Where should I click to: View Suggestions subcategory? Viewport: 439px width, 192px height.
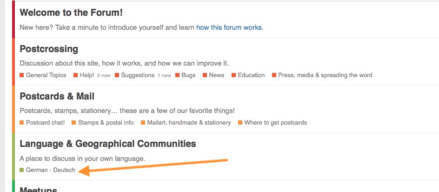tap(138, 75)
